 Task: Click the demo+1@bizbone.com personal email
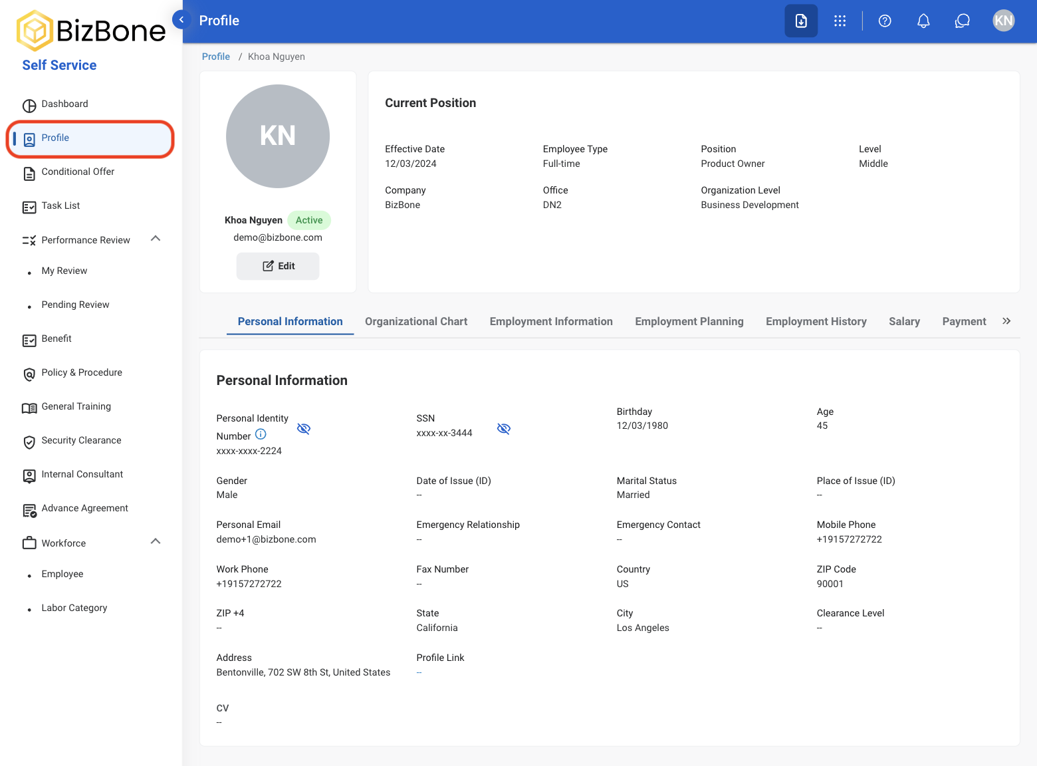[x=266, y=539]
